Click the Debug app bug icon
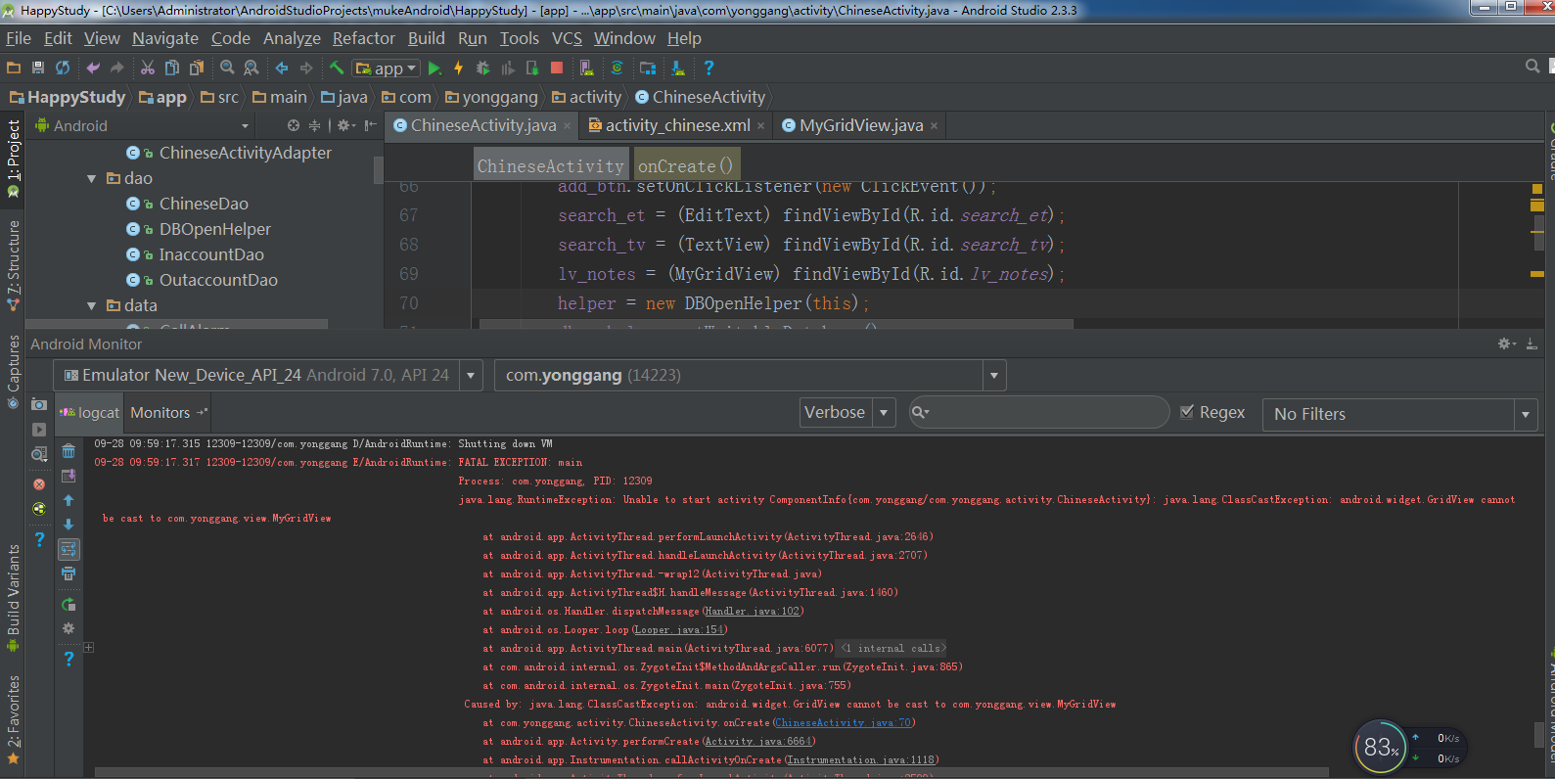This screenshot has width=1555, height=779. tap(482, 68)
